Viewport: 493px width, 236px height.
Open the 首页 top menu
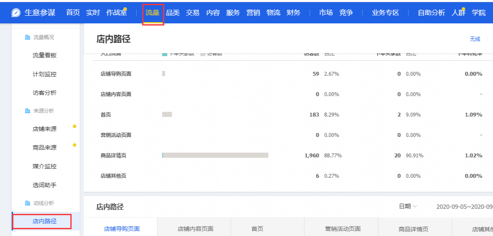click(73, 13)
